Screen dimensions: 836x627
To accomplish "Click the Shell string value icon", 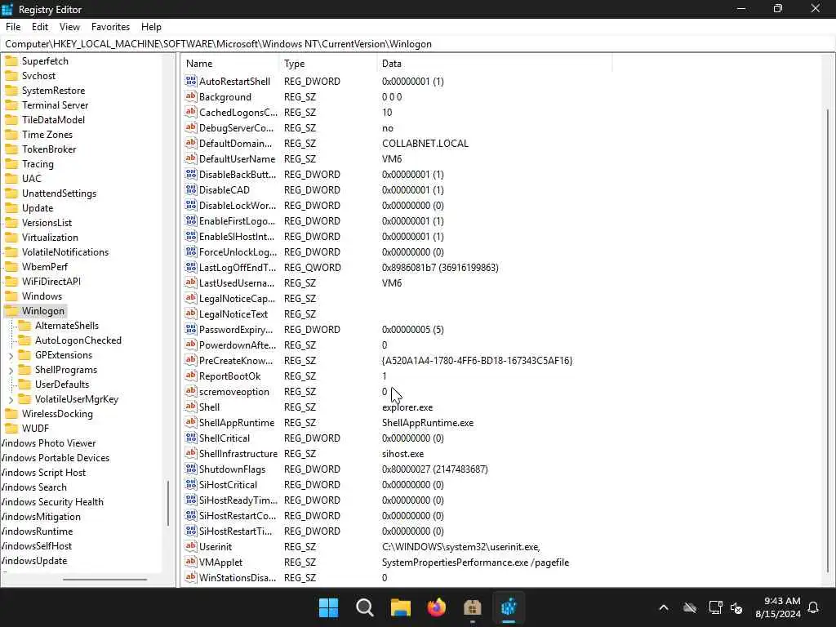I will (191, 407).
